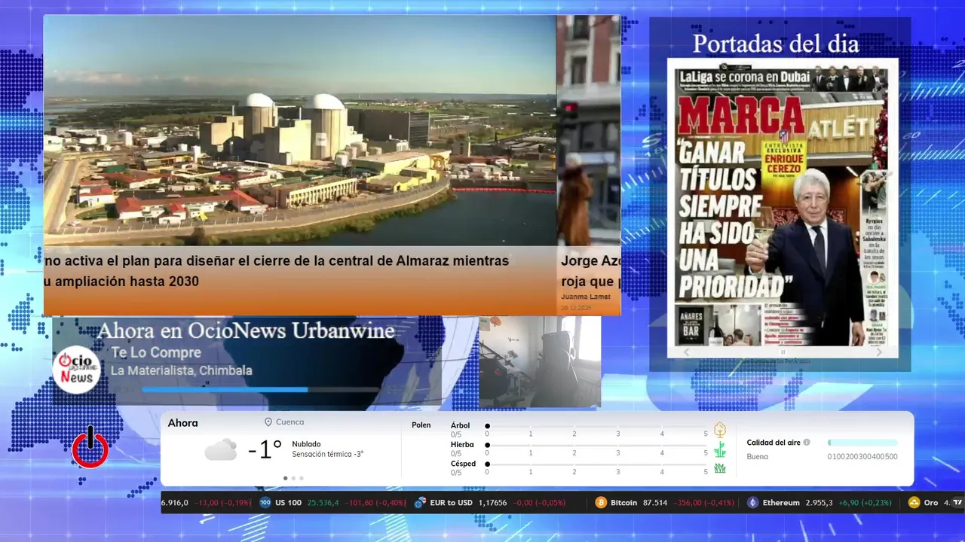Click the 'Ahora' weather panel heading
Screen dimensions: 965x542
[183, 423]
